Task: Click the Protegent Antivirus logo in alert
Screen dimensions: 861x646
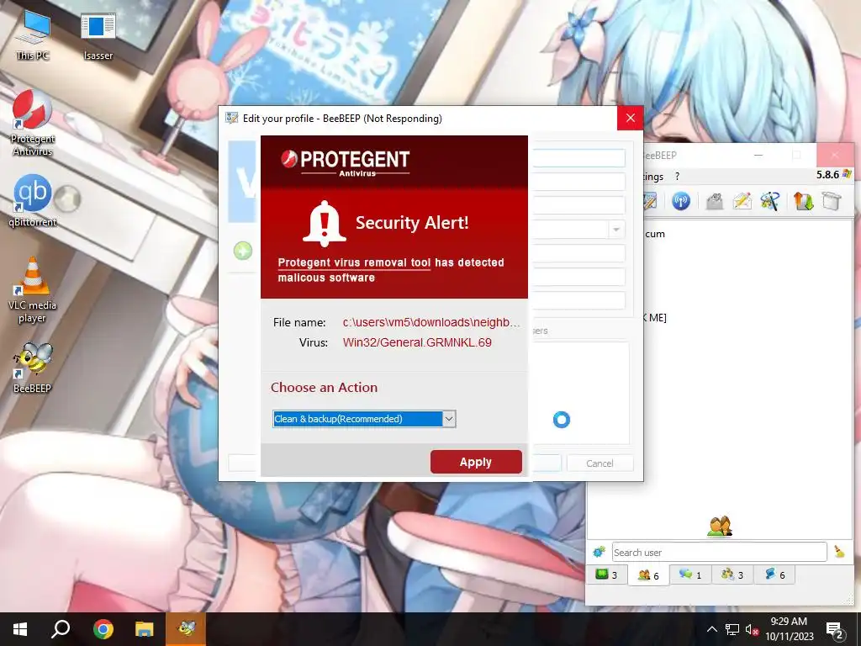Action: pyautogui.click(x=345, y=162)
